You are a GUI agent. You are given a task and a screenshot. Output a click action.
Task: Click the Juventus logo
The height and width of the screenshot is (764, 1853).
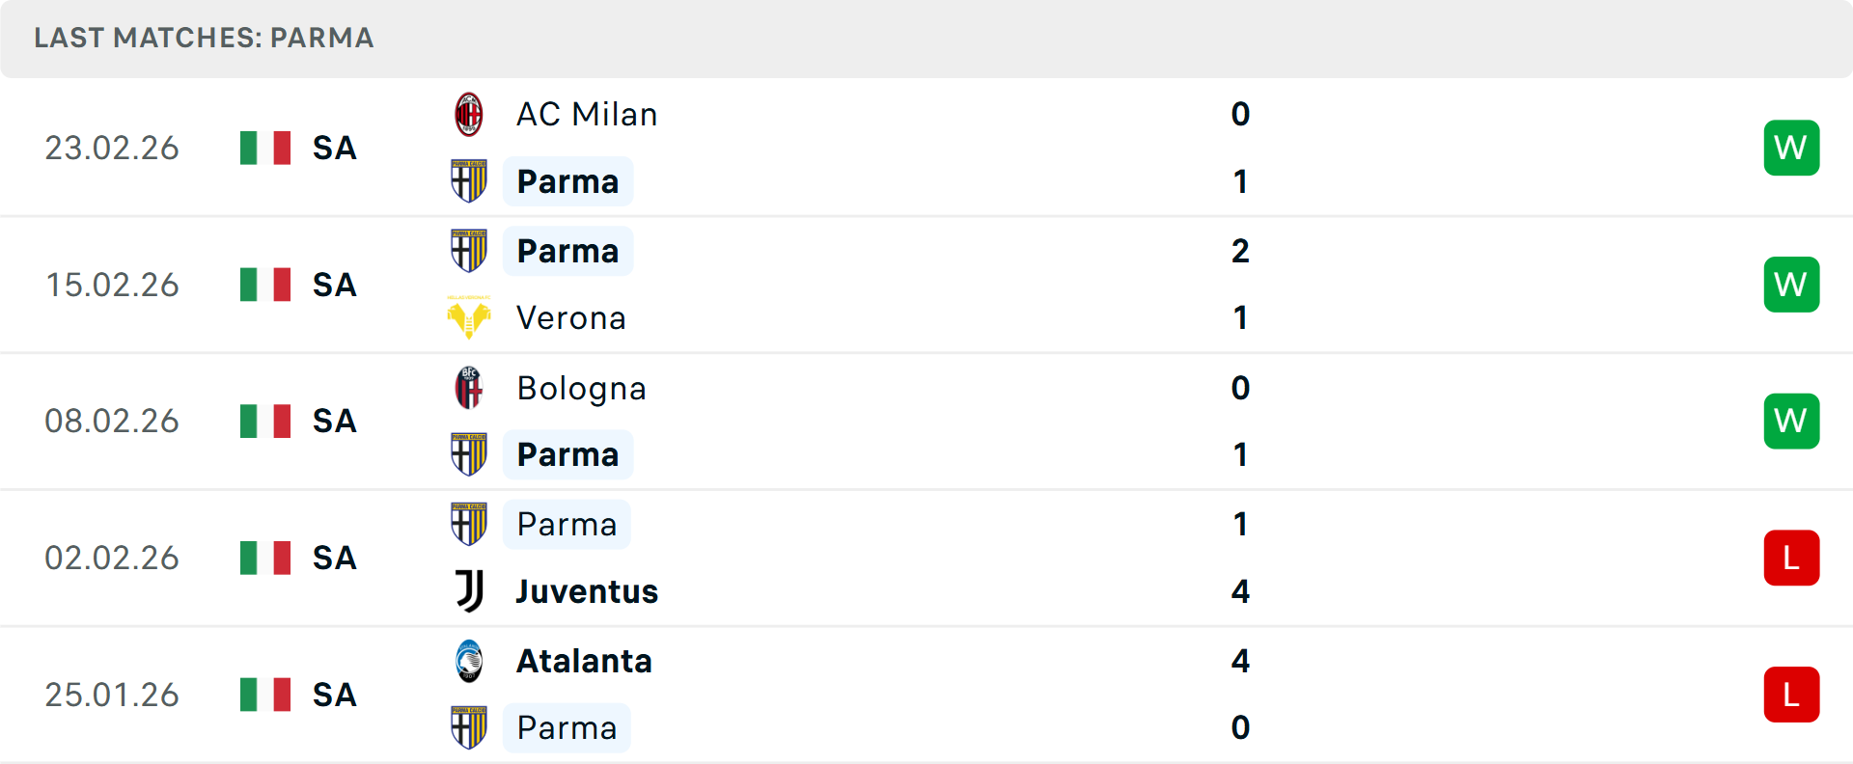coord(470,591)
